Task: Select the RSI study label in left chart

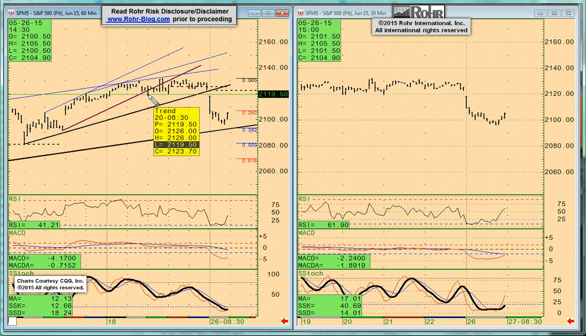Action: tap(14, 199)
